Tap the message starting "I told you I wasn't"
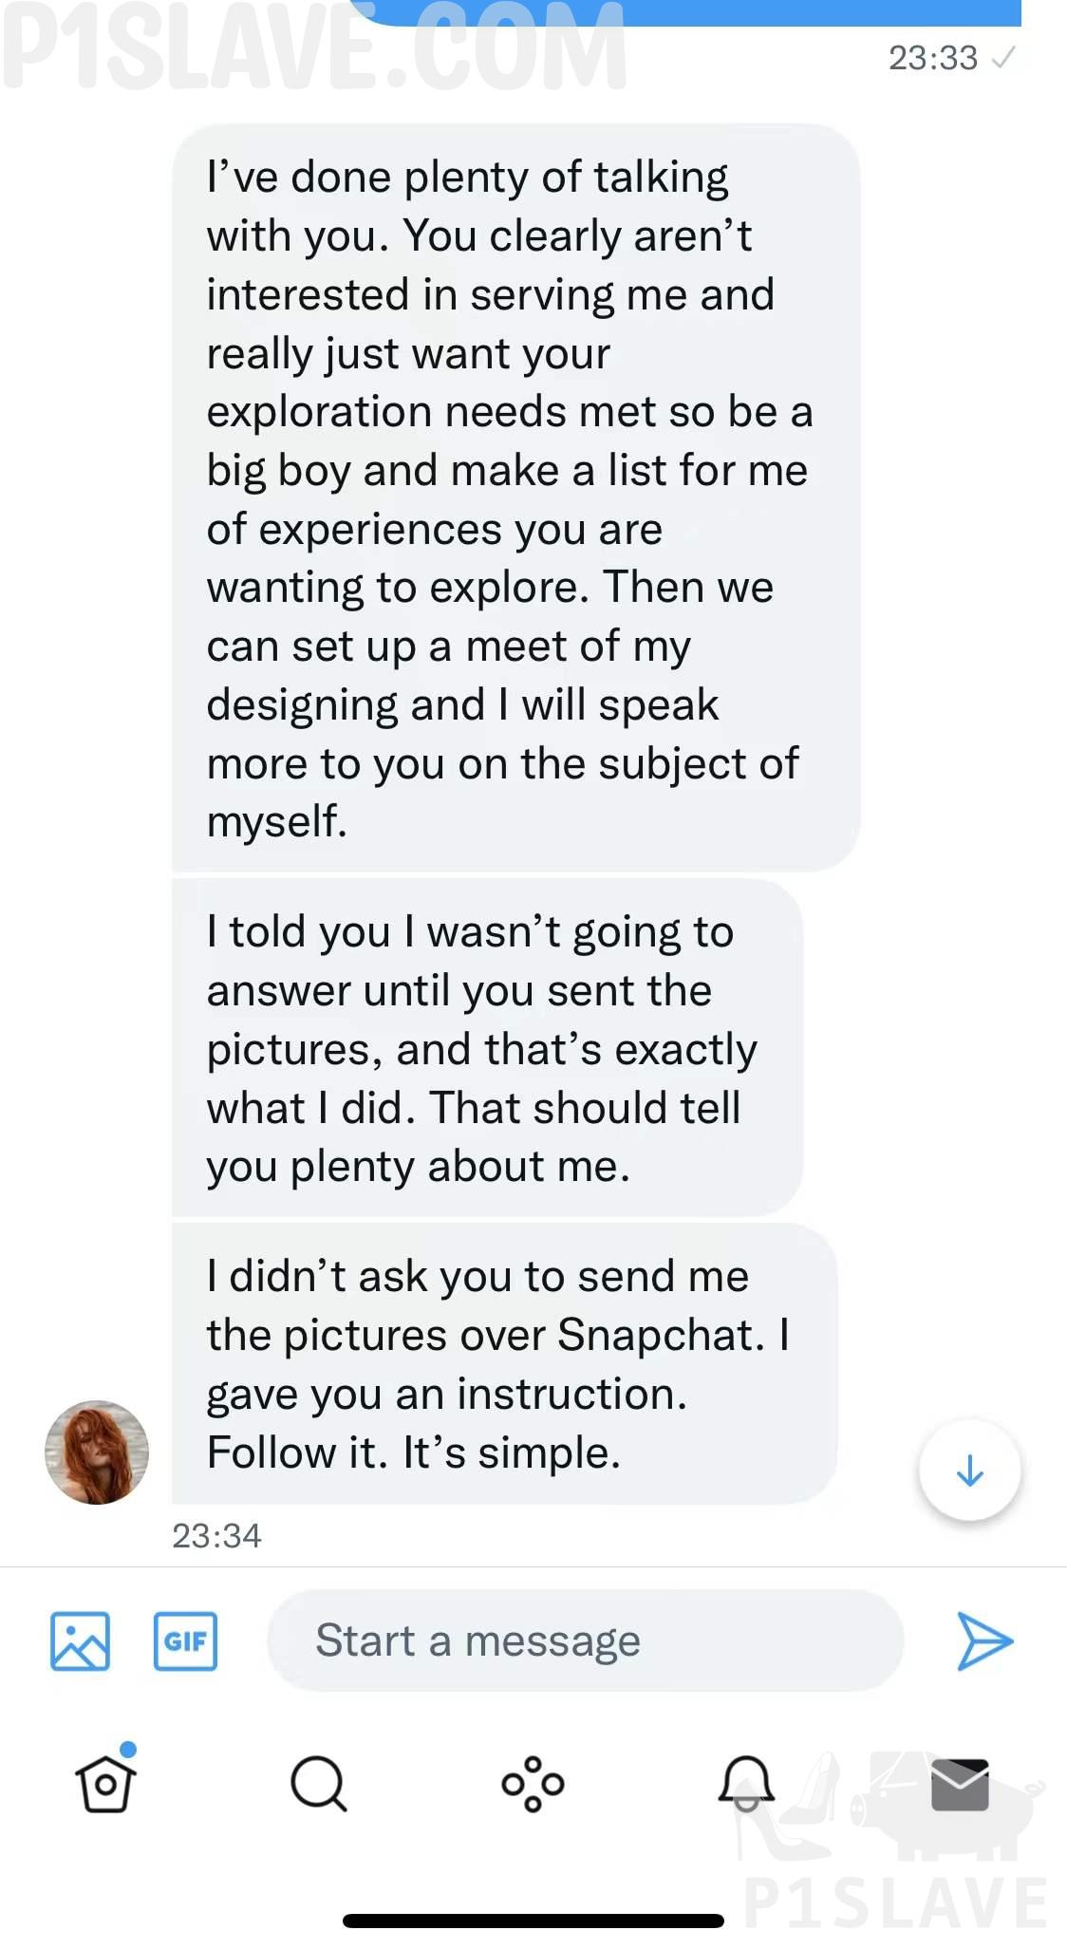Viewport: 1067px width, 1949px height. coord(486,1048)
